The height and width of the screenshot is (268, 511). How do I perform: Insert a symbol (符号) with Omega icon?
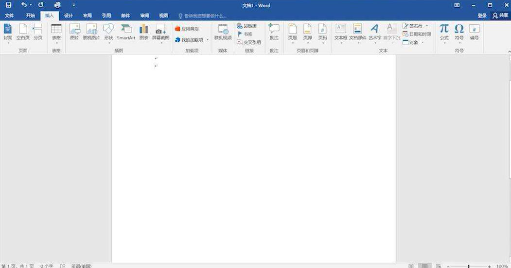(x=459, y=33)
